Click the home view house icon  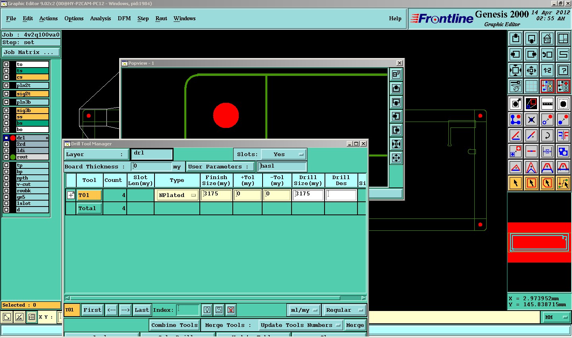coord(547,39)
